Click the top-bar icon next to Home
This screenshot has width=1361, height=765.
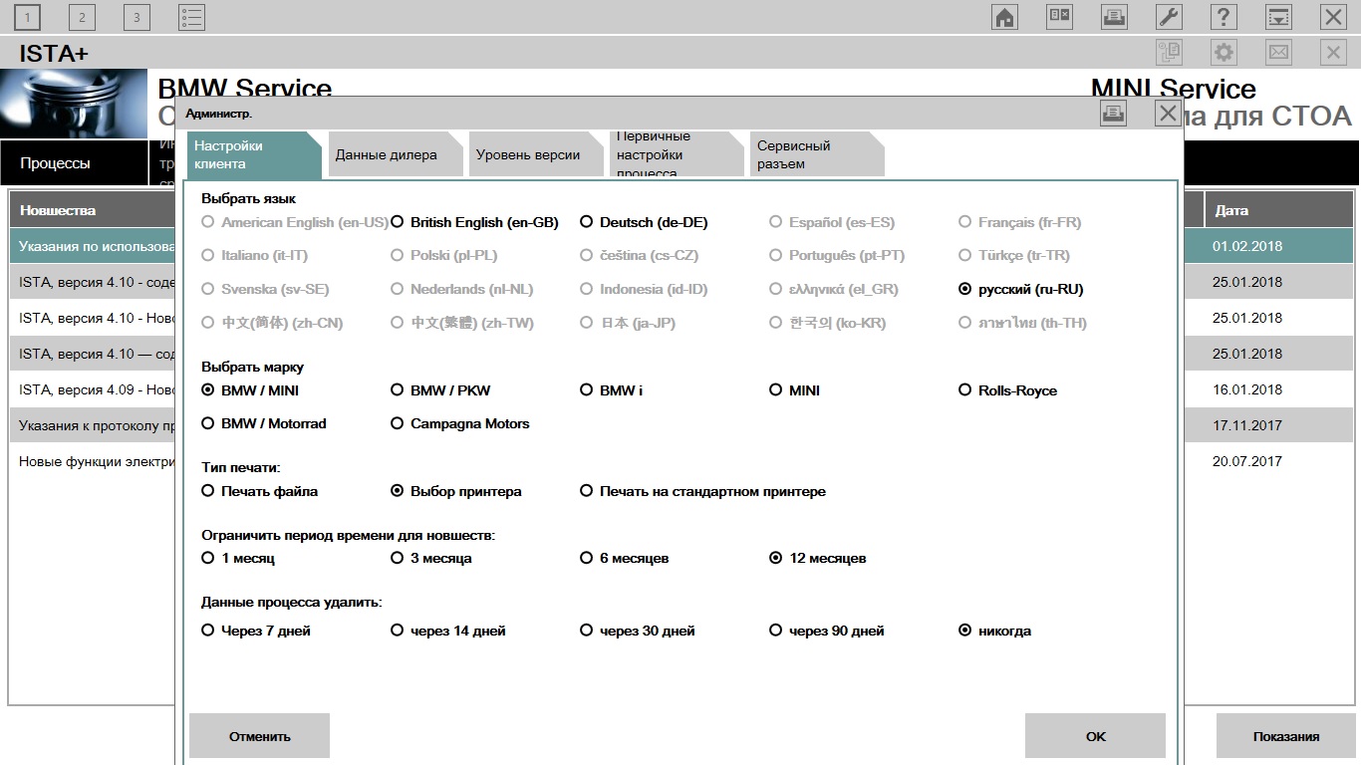(1059, 17)
